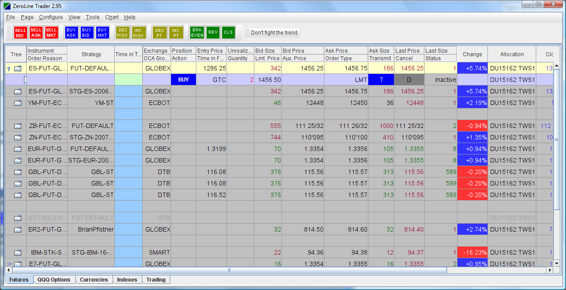The height and width of the screenshot is (290, 566).
Task: Click the folder icon in ZB-FUT-EC row
Action: point(18,126)
